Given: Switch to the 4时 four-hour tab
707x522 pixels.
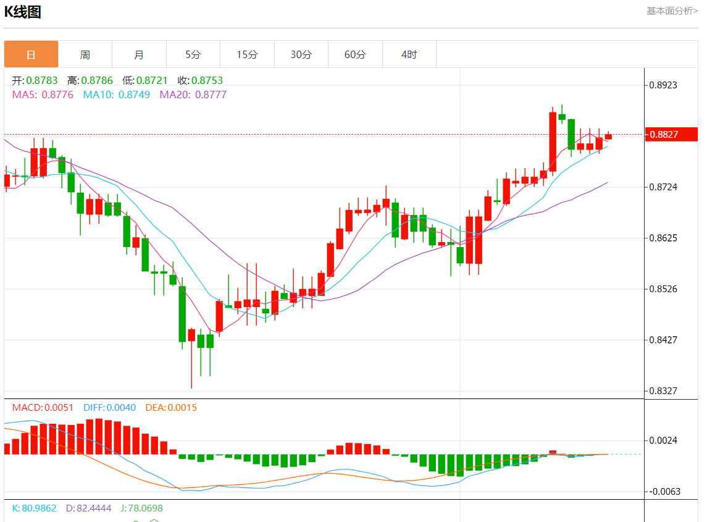Looking at the screenshot, I should pos(409,54).
